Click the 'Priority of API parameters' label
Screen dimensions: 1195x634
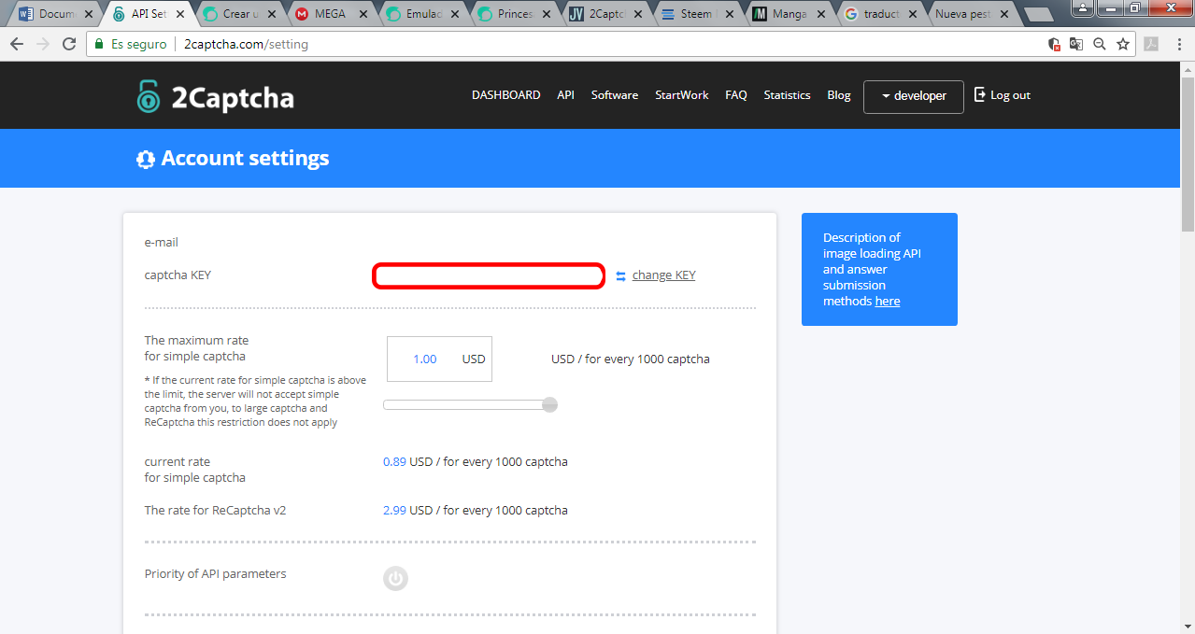pyautogui.click(x=215, y=574)
